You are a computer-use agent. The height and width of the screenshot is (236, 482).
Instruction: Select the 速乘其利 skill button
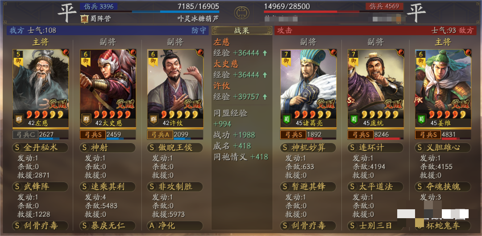click(x=108, y=187)
